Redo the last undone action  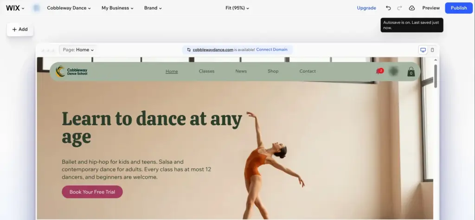(399, 8)
